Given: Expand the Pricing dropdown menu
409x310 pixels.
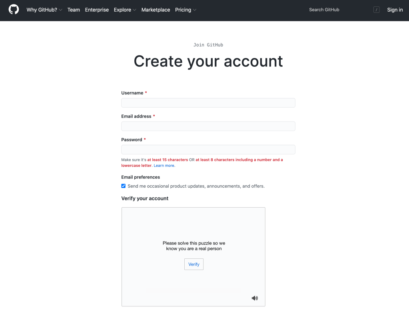Looking at the screenshot, I should coord(186,10).
